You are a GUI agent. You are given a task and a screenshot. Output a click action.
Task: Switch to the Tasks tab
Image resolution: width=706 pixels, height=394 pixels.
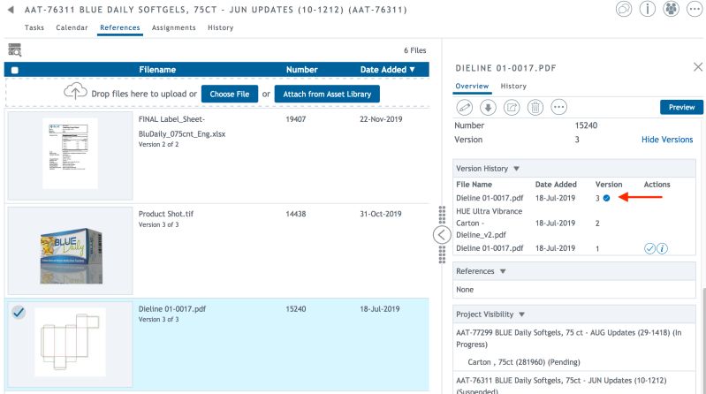click(x=34, y=27)
